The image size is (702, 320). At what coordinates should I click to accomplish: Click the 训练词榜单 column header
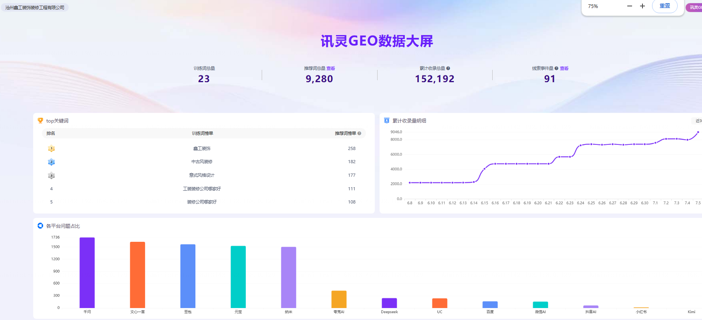pyautogui.click(x=202, y=133)
